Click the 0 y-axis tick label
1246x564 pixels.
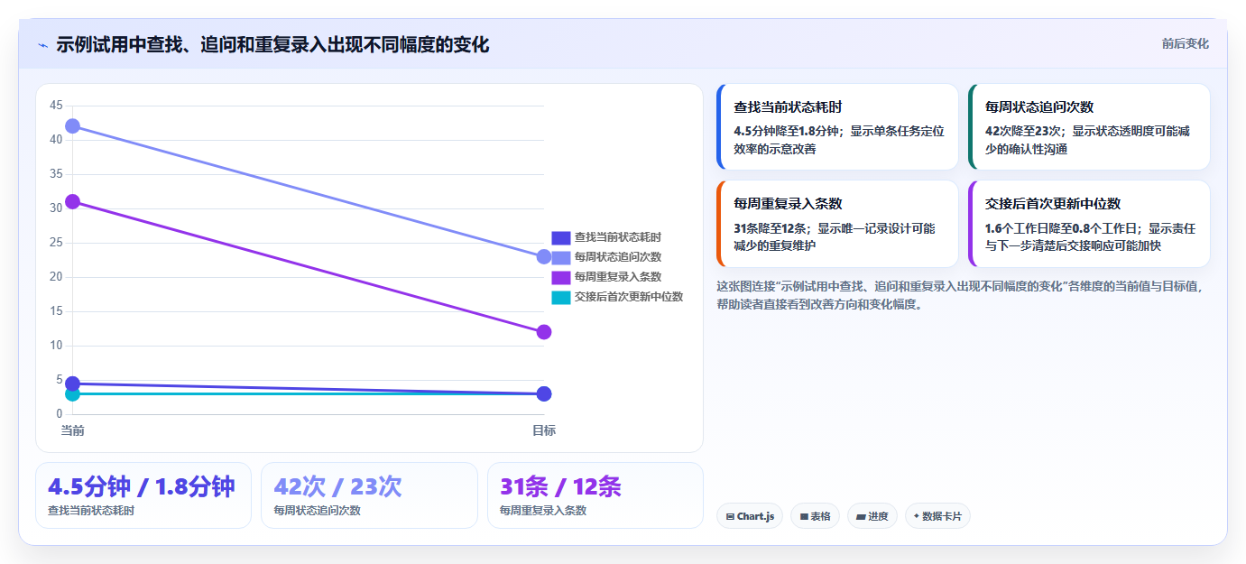59,414
